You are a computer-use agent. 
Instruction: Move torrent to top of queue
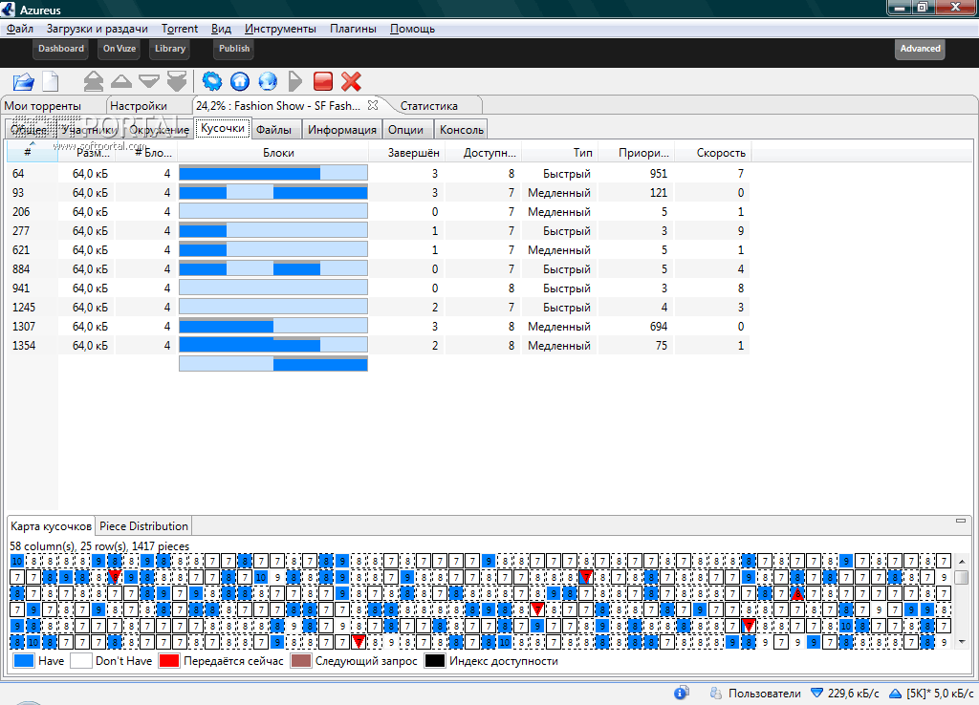pos(93,82)
